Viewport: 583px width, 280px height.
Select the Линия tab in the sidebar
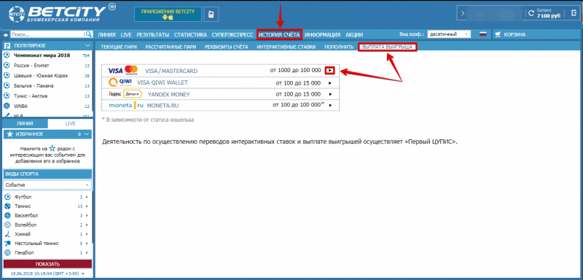pos(26,123)
